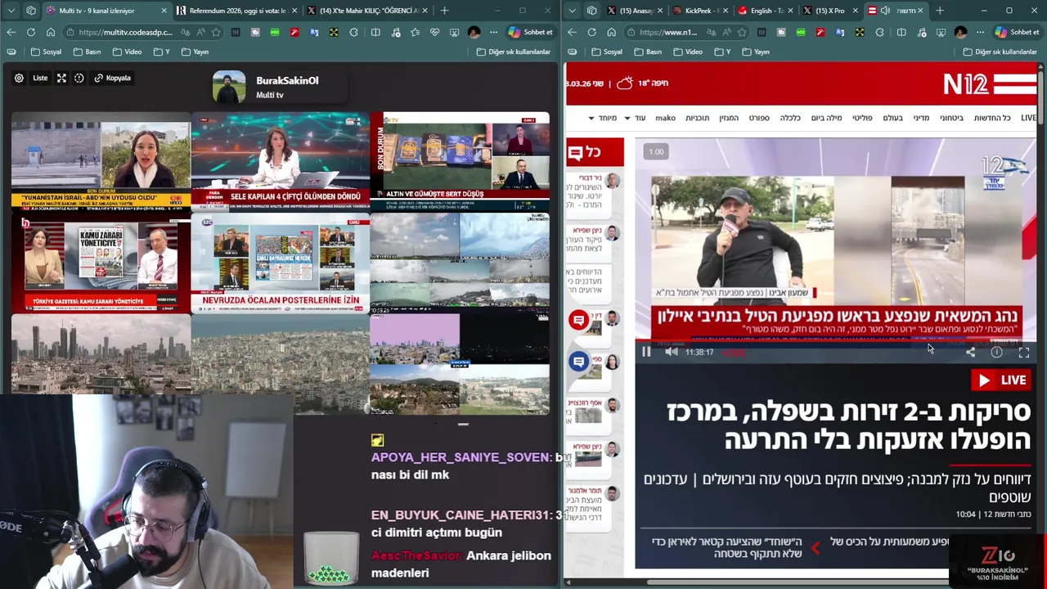Expand the מיוחד dropdown in N12 menu

pyautogui.click(x=603, y=118)
